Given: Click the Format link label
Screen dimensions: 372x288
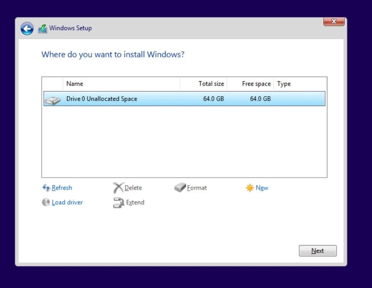Looking at the screenshot, I should 196,188.
